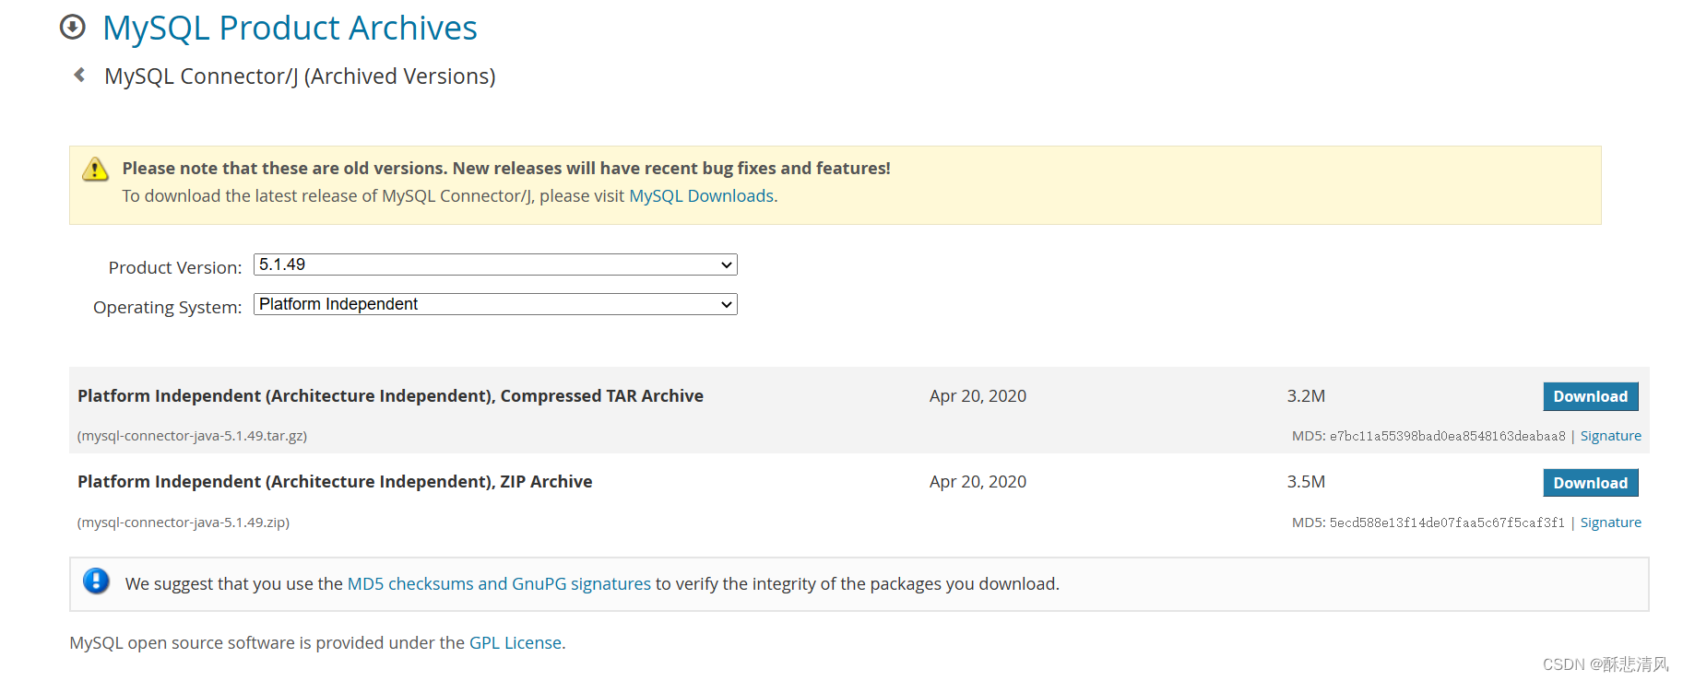Visit the MySQL Downloads link
1683x681 pixels.
click(701, 196)
